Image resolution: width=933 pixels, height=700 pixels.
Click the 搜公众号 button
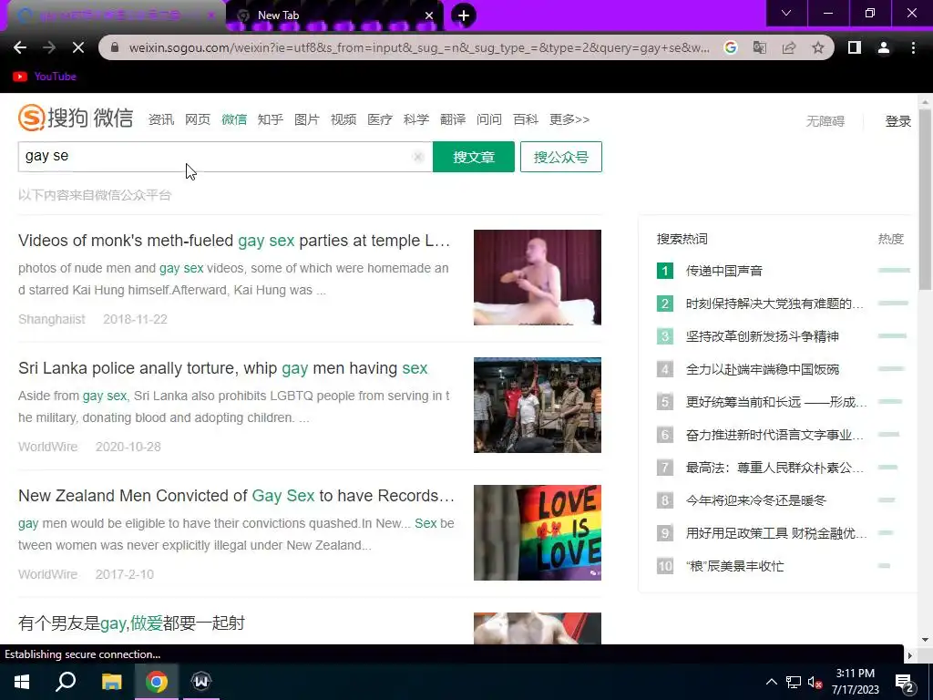point(561,157)
